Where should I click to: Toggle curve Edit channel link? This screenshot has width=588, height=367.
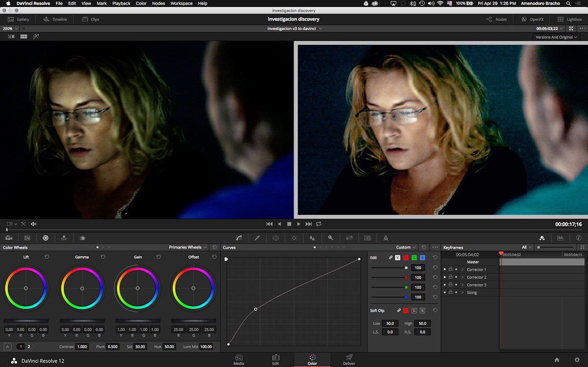(x=391, y=257)
